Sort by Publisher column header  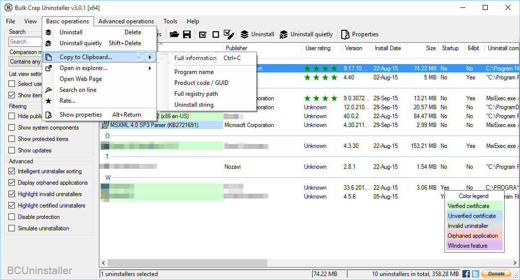(x=262, y=48)
